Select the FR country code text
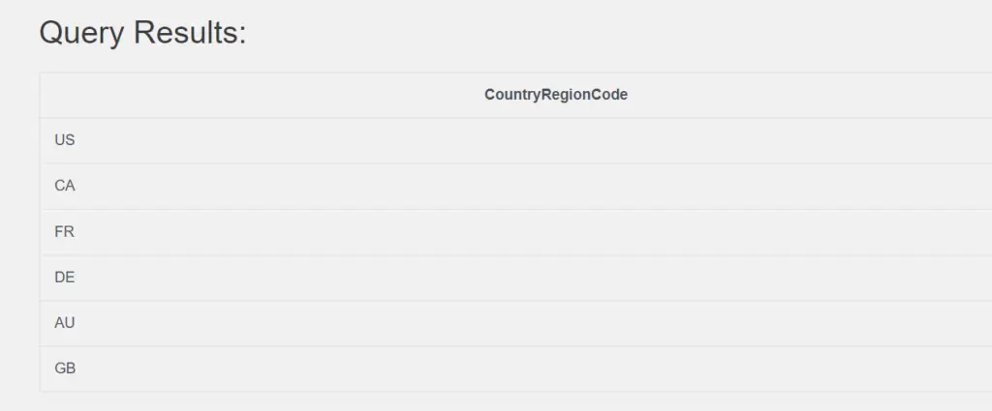992x411 pixels. [65, 232]
